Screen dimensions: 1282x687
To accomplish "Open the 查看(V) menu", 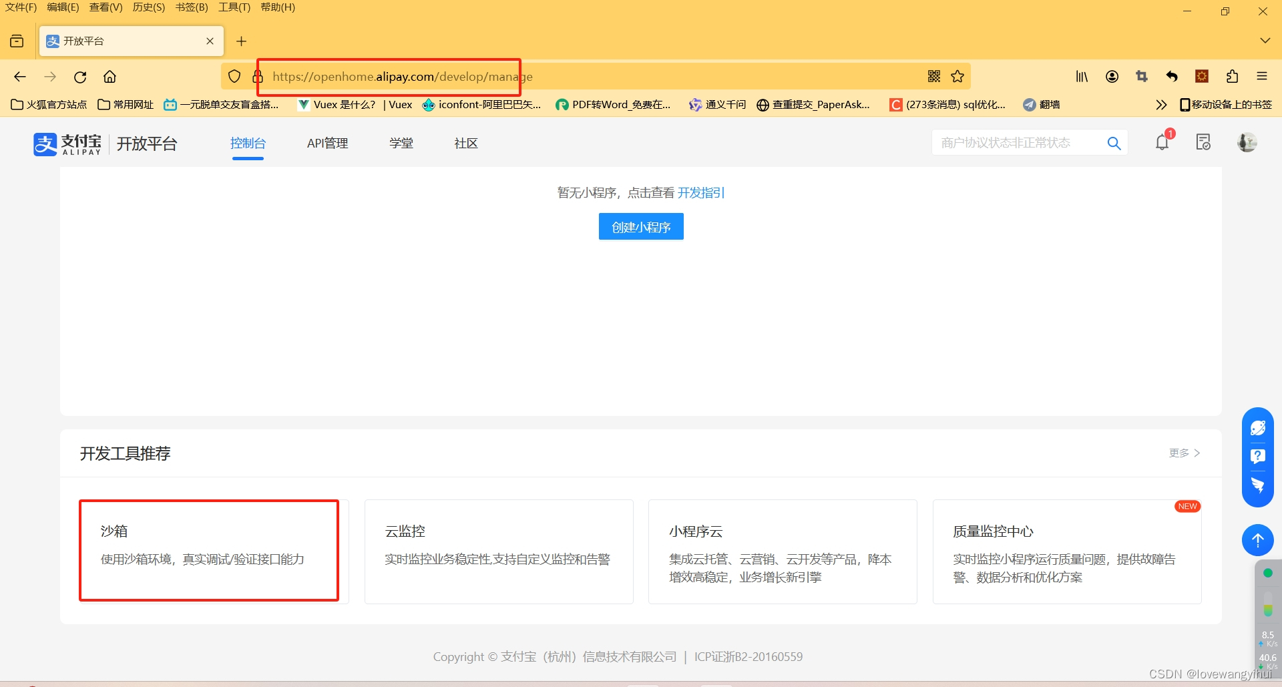I will [x=105, y=7].
